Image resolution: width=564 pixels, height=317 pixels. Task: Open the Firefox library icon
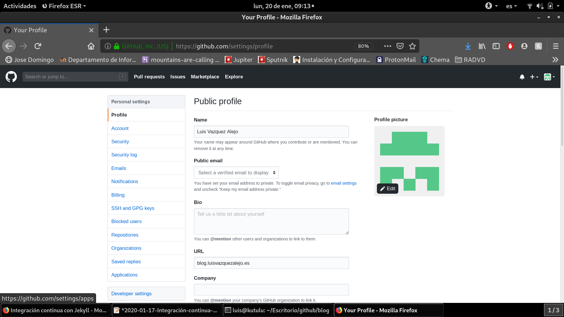coord(482,46)
